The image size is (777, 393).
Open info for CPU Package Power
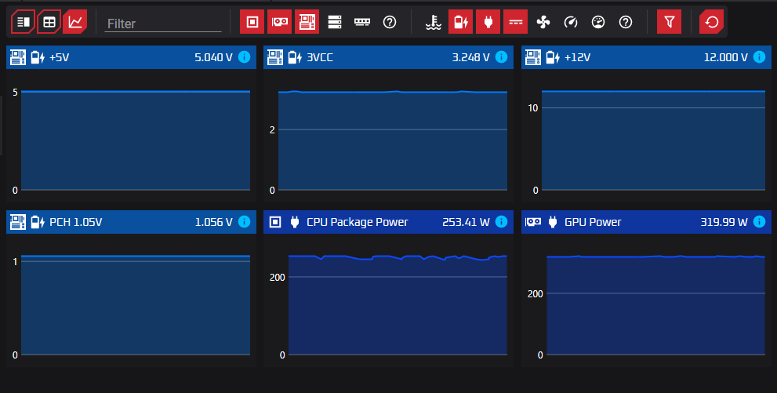(x=501, y=222)
